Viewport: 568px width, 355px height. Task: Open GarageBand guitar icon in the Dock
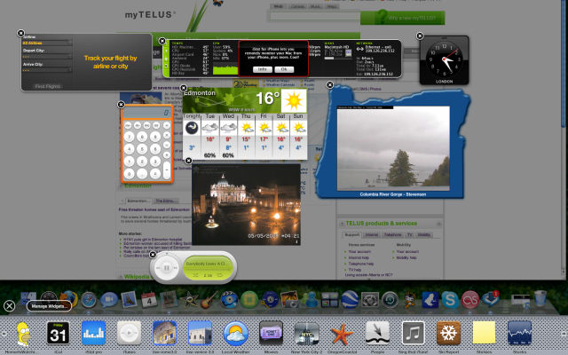[x=209, y=300]
